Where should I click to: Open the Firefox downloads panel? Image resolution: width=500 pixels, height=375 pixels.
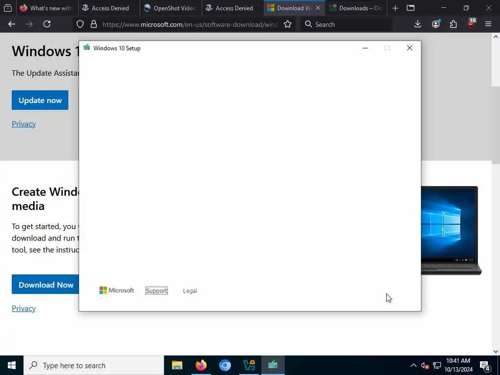coord(418,24)
